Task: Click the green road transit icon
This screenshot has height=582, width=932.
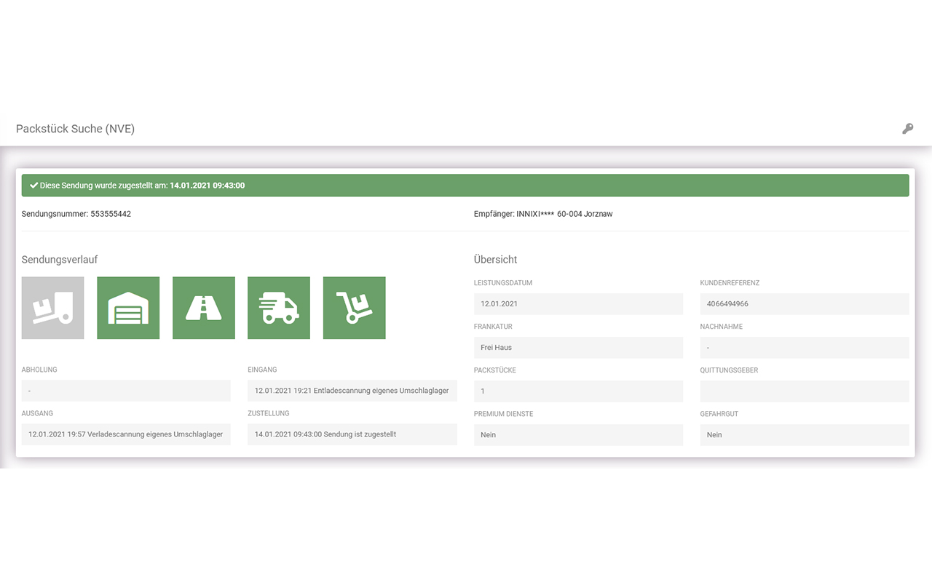Action: [x=204, y=308]
